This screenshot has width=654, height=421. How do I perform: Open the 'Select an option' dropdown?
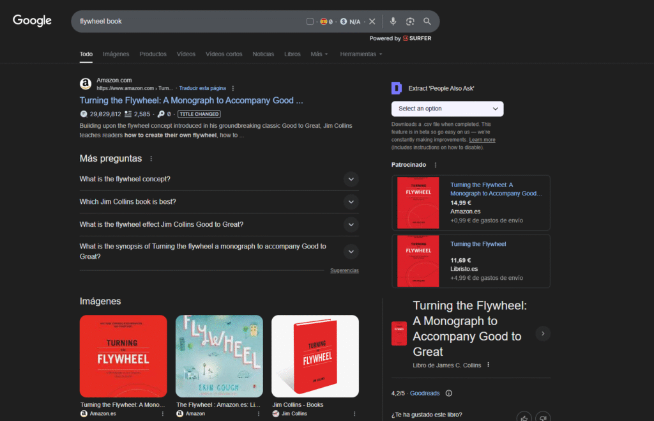[x=447, y=109]
